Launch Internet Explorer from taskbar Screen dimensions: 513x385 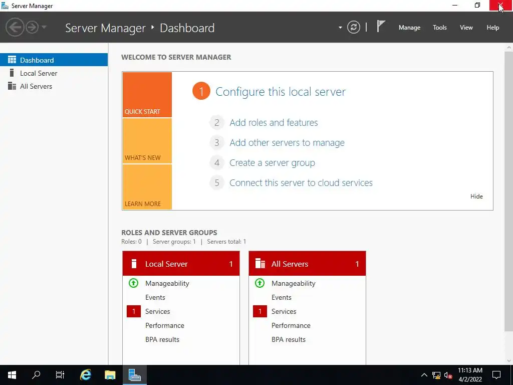85,375
